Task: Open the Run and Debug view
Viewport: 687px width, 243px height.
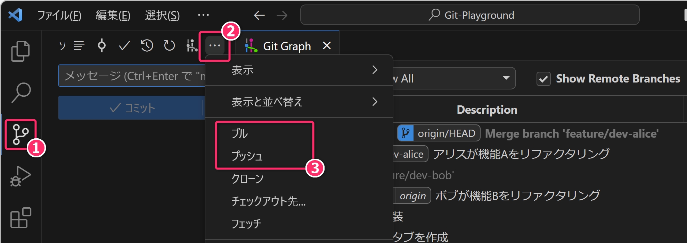Action: [21, 176]
